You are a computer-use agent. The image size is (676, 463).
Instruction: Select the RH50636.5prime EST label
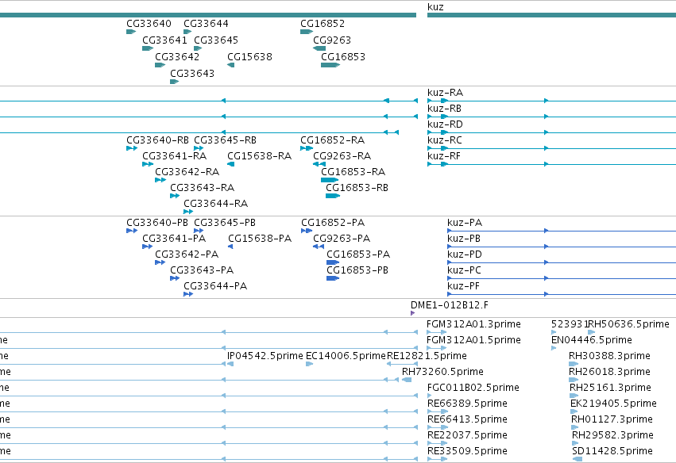tap(629, 324)
